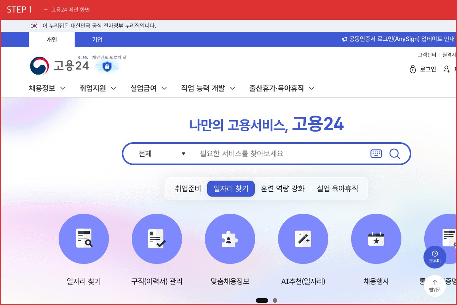
Task: Click the sign-up person-plus icon
Action: point(447,69)
